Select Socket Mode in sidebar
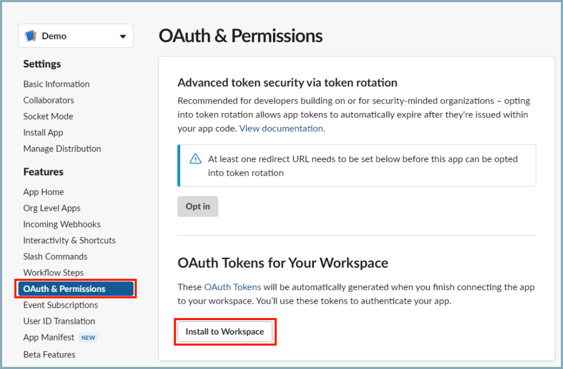Image resolution: width=563 pixels, height=369 pixels. coord(48,116)
